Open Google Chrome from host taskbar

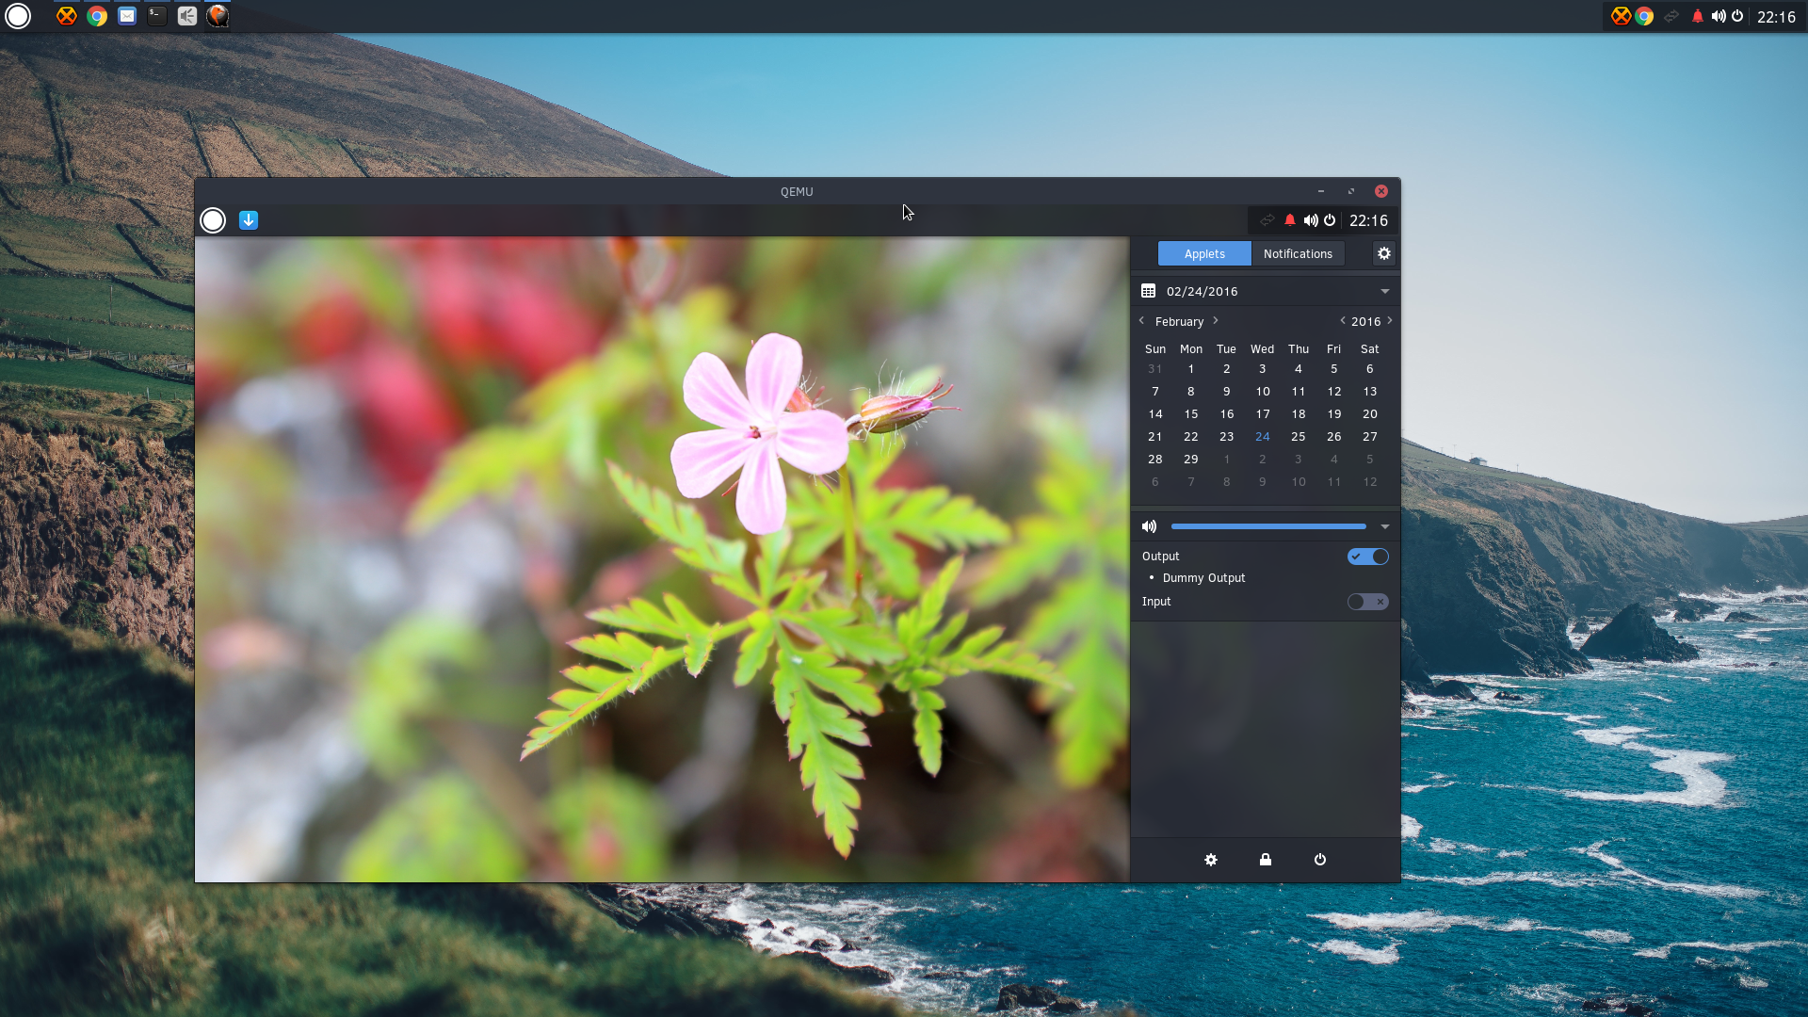(97, 16)
